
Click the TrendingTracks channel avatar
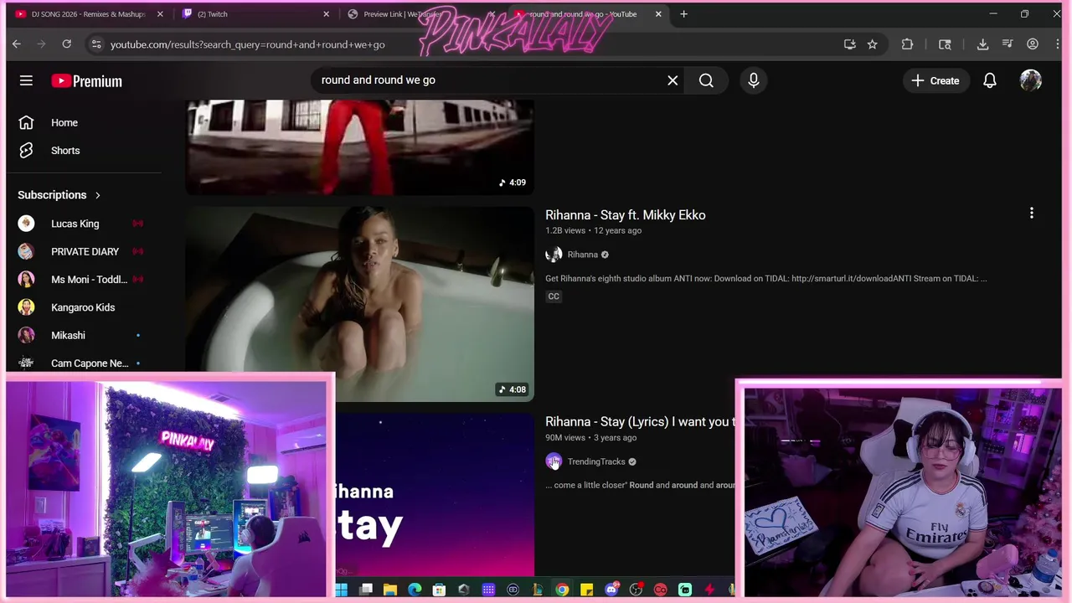(x=554, y=461)
